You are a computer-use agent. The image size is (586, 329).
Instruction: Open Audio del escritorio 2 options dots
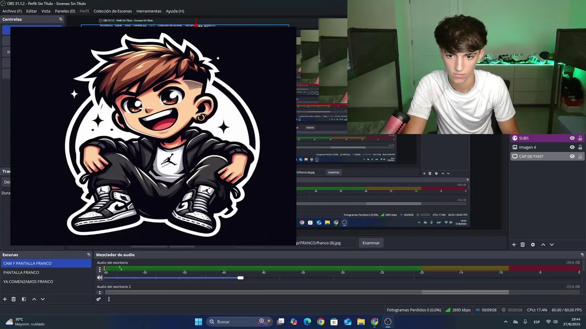pyautogui.click(x=100, y=292)
